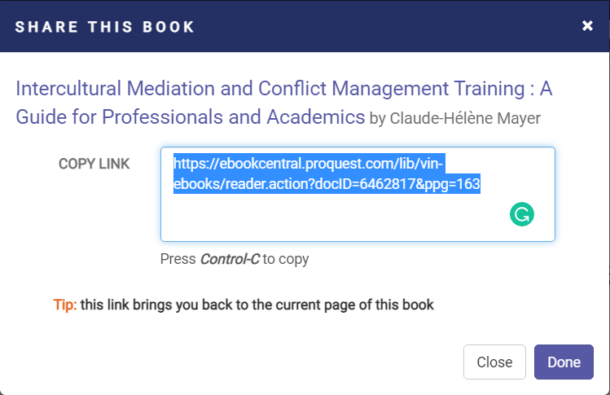Click the orange Tip: label
This screenshot has width=610, height=395.
click(x=65, y=305)
